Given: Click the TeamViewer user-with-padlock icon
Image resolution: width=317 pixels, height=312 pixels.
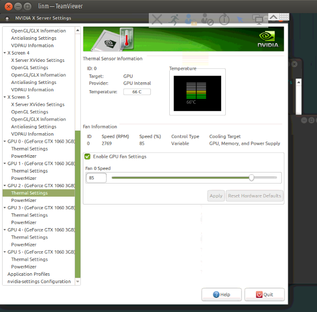Looking at the screenshot, I should pos(190,19).
